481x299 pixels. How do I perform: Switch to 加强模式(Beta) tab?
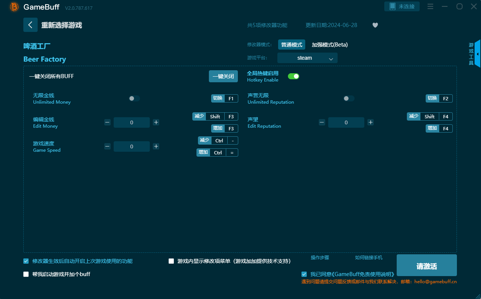(x=330, y=45)
